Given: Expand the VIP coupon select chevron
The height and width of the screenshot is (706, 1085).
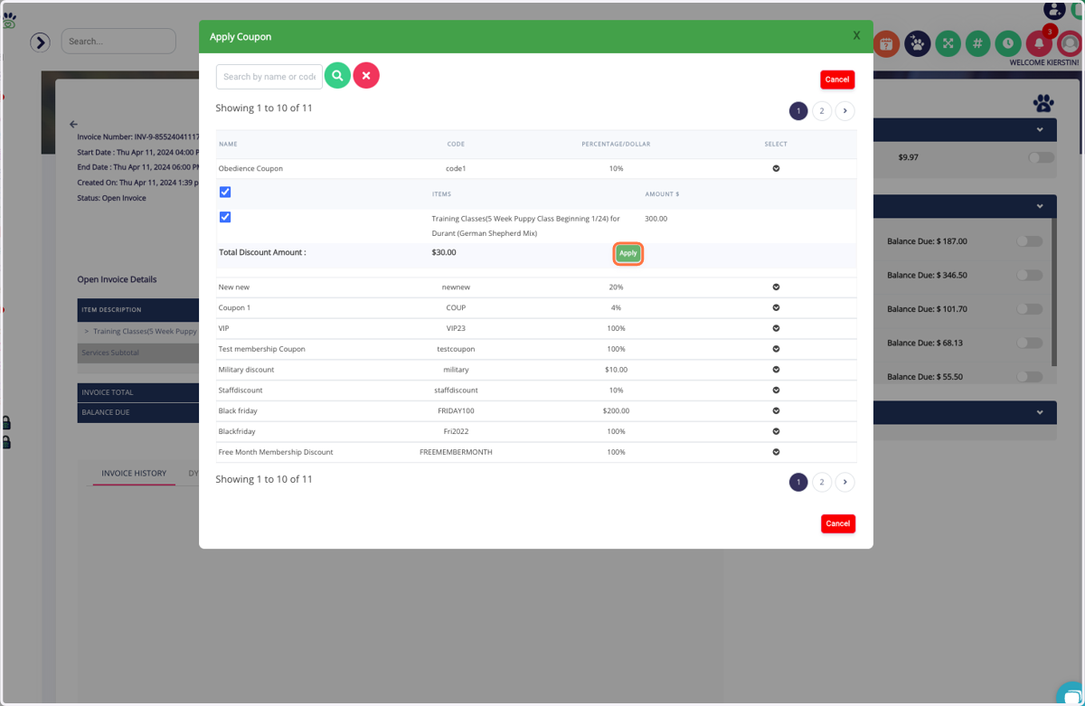Looking at the screenshot, I should coord(776,328).
